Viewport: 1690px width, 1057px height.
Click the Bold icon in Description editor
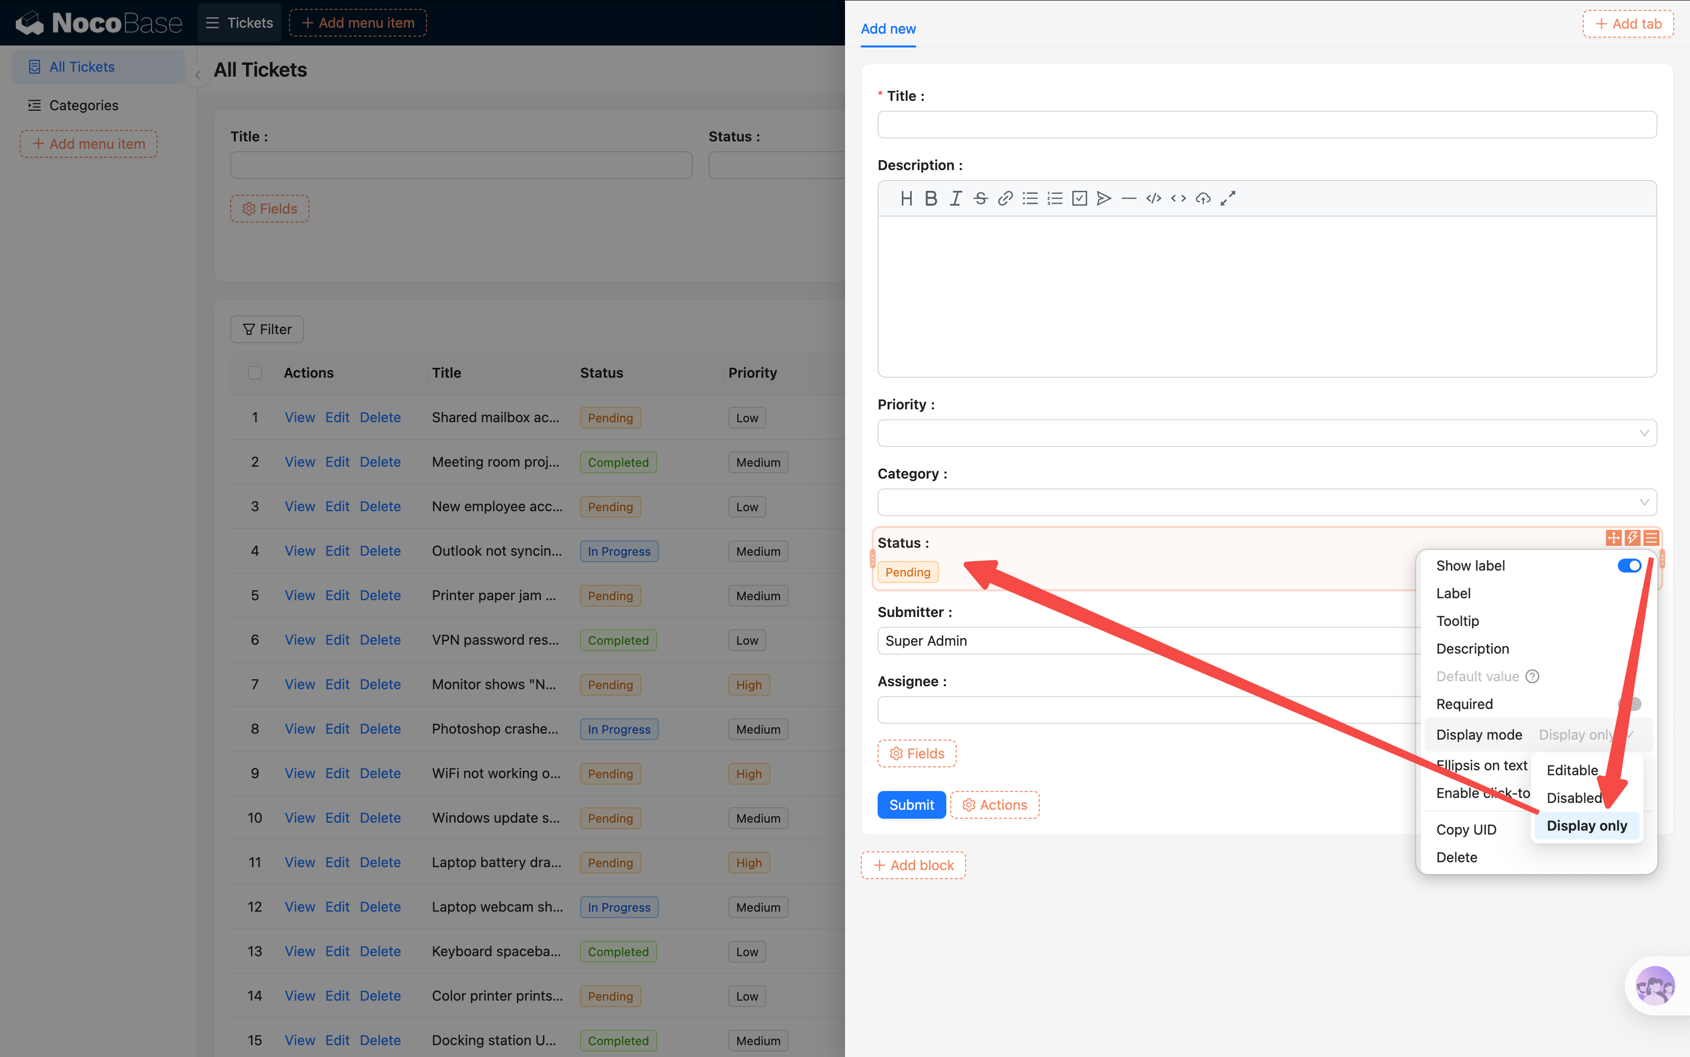pos(930,199)
